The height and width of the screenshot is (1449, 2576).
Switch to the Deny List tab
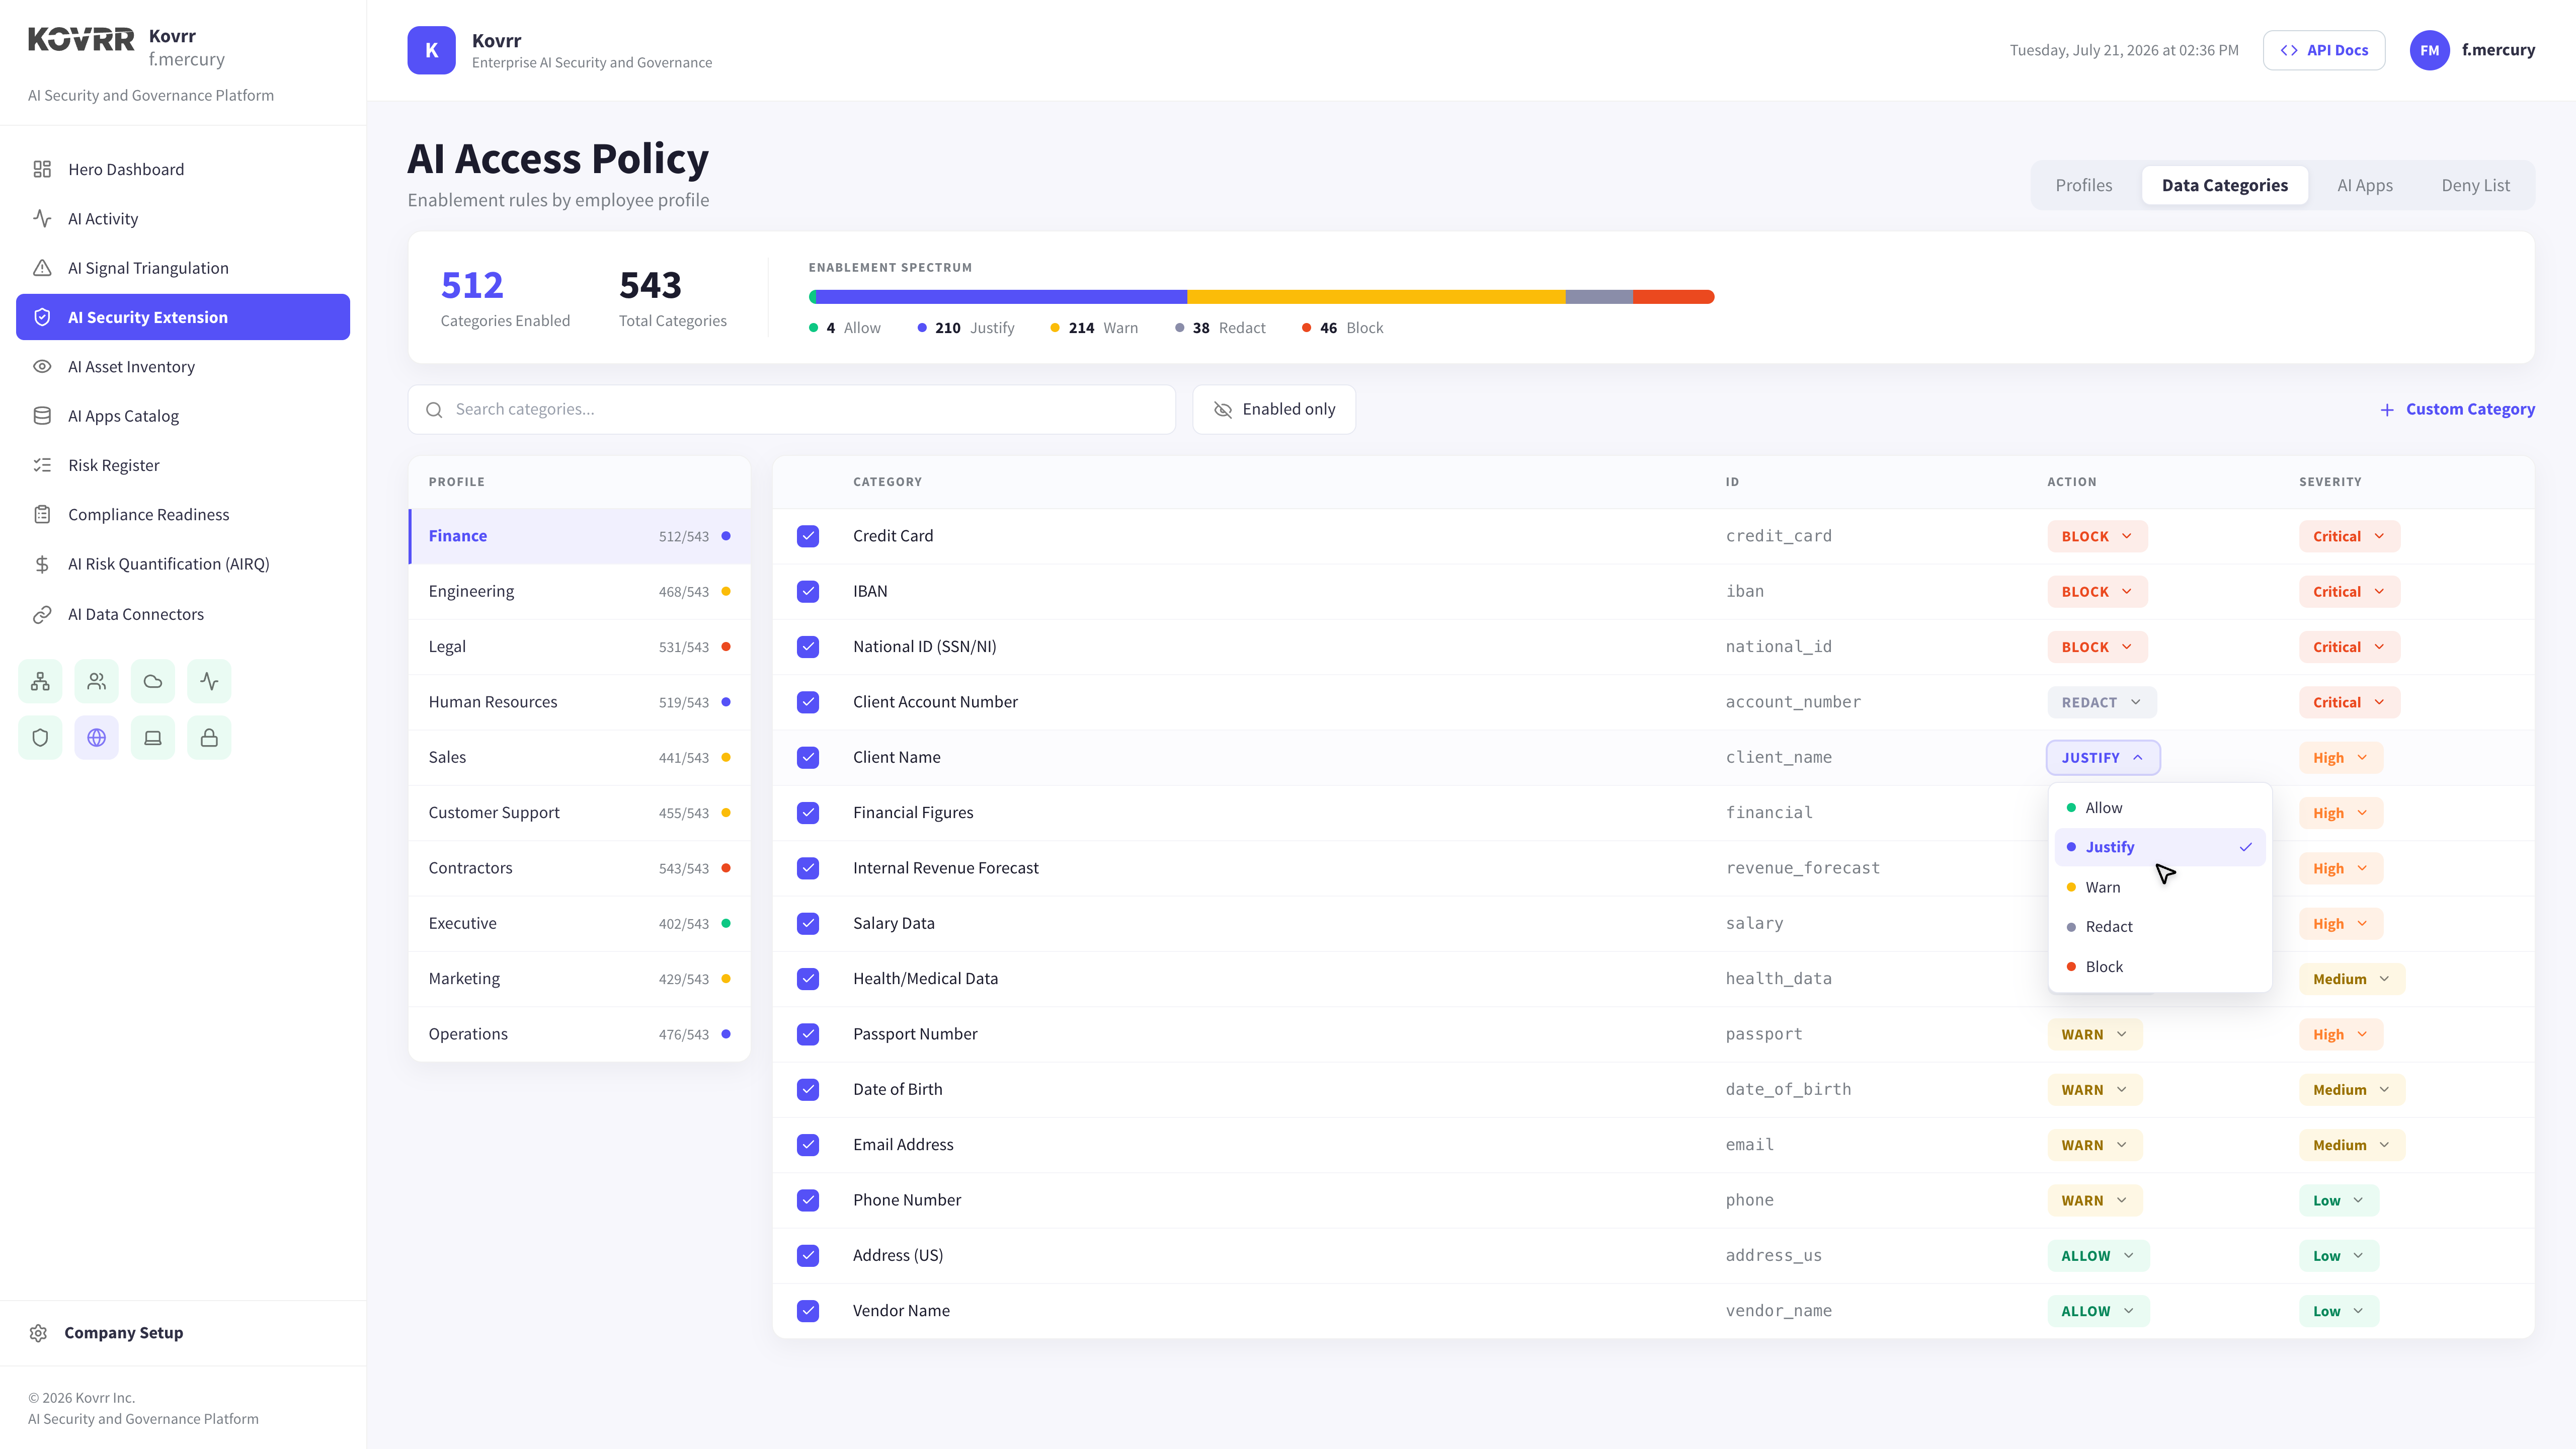click(x=2475, y=185)
